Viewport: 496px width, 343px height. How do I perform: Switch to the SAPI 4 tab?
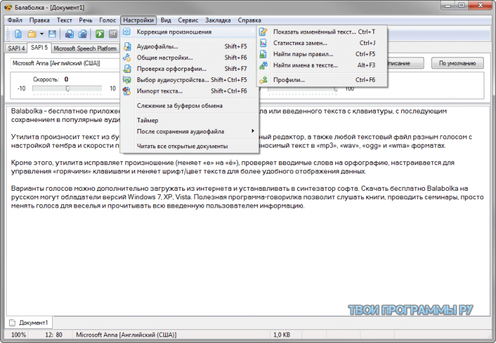coord(16,48)
